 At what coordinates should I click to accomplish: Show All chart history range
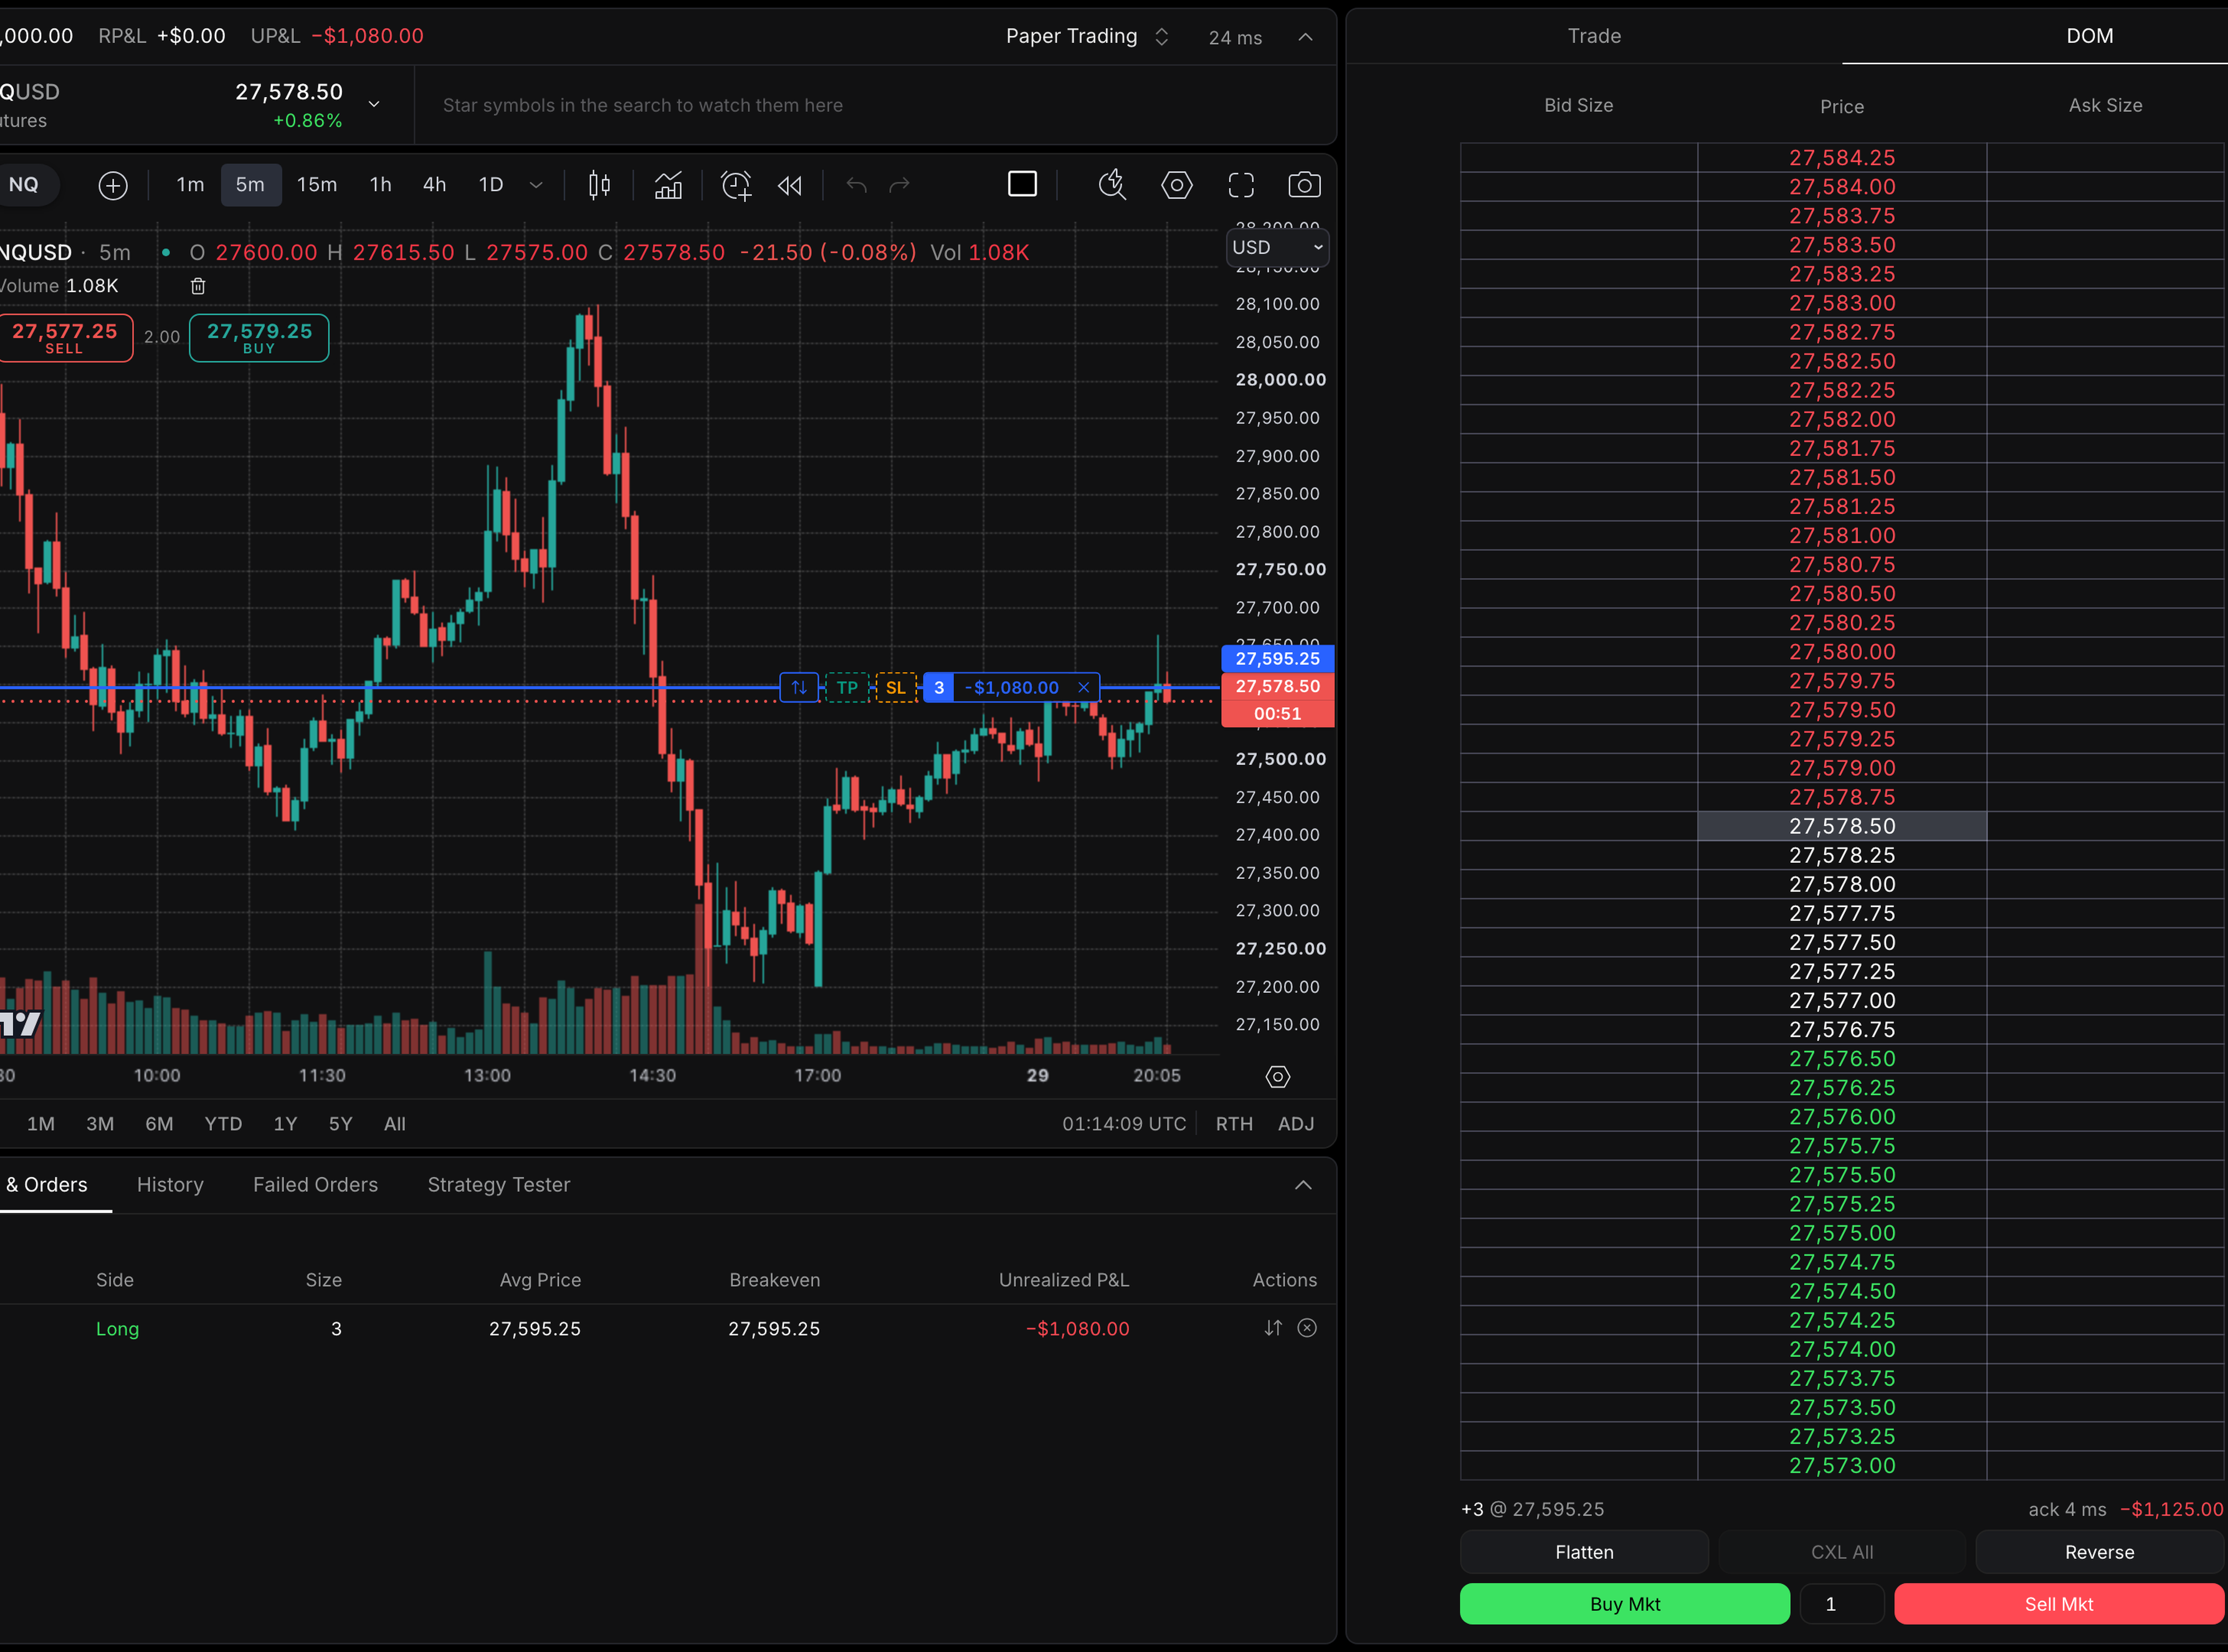point(395,1124)
